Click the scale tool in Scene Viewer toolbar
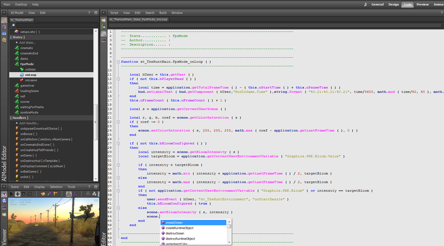444x246 pixels. tap(30, 194)
